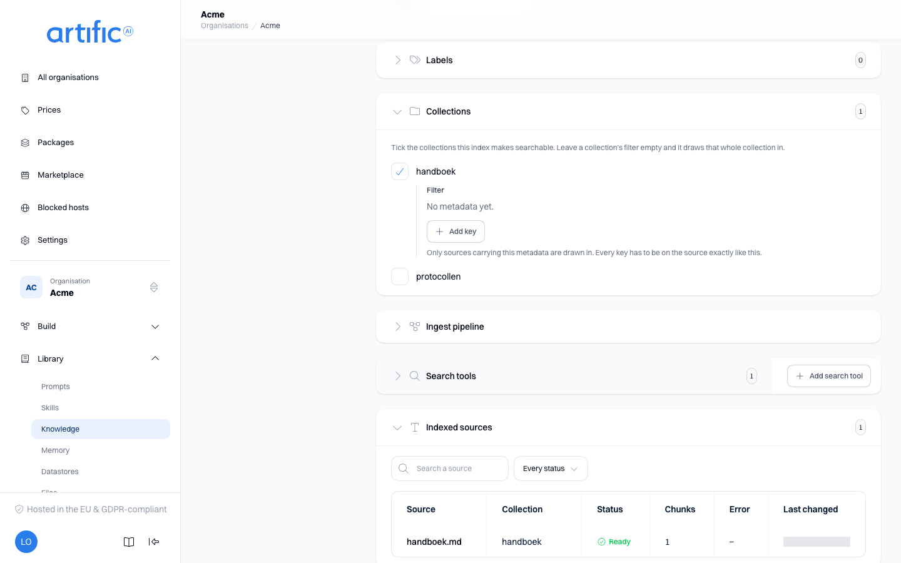This screenshot has height=563, width=901.
Task: Open the Prompts library page
Action: pos(101,387)
